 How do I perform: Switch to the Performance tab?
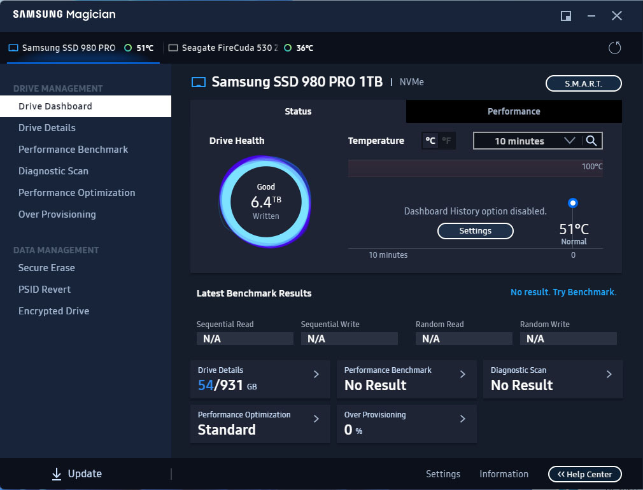(x=514, y=111)
